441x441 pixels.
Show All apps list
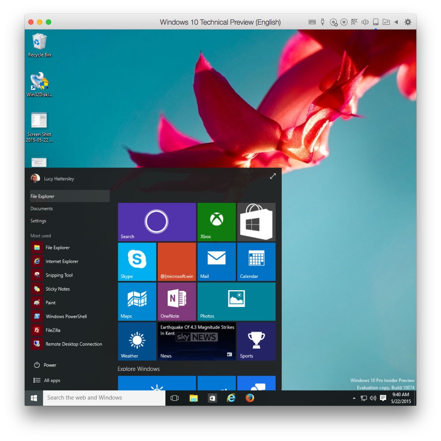point(47,380)
